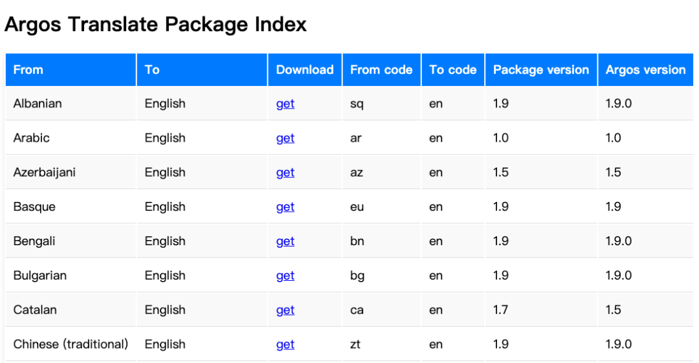Select the Chinese (traditional) cell

pos(71,344)
